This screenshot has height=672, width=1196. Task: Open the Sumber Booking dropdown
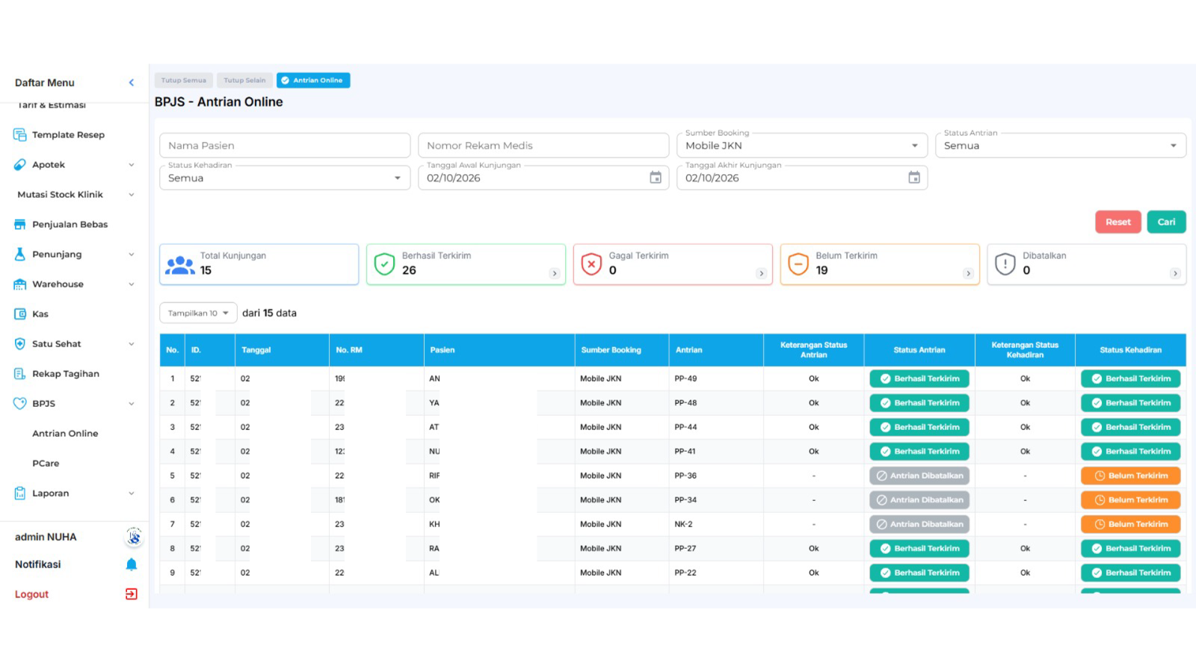point(802,146)
